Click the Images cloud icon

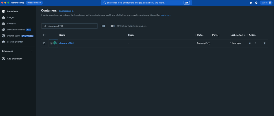[x=3, y=17]
